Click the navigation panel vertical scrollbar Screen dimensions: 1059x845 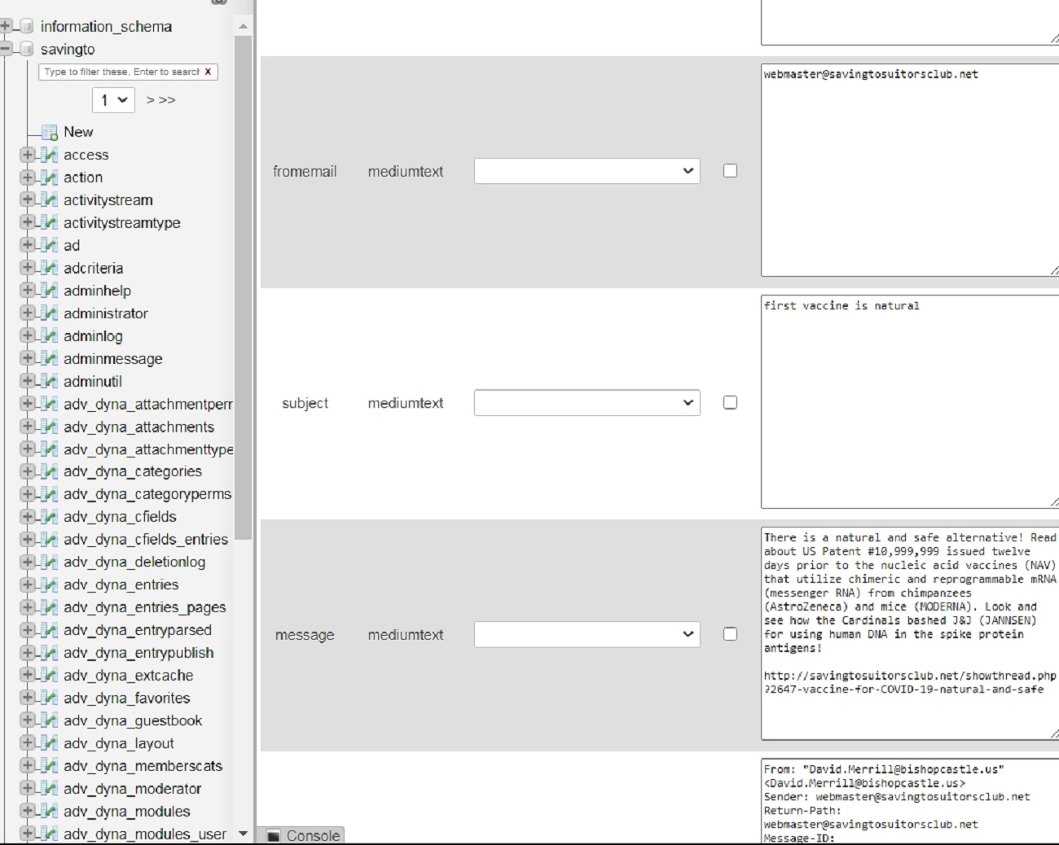tap(243, 285)
